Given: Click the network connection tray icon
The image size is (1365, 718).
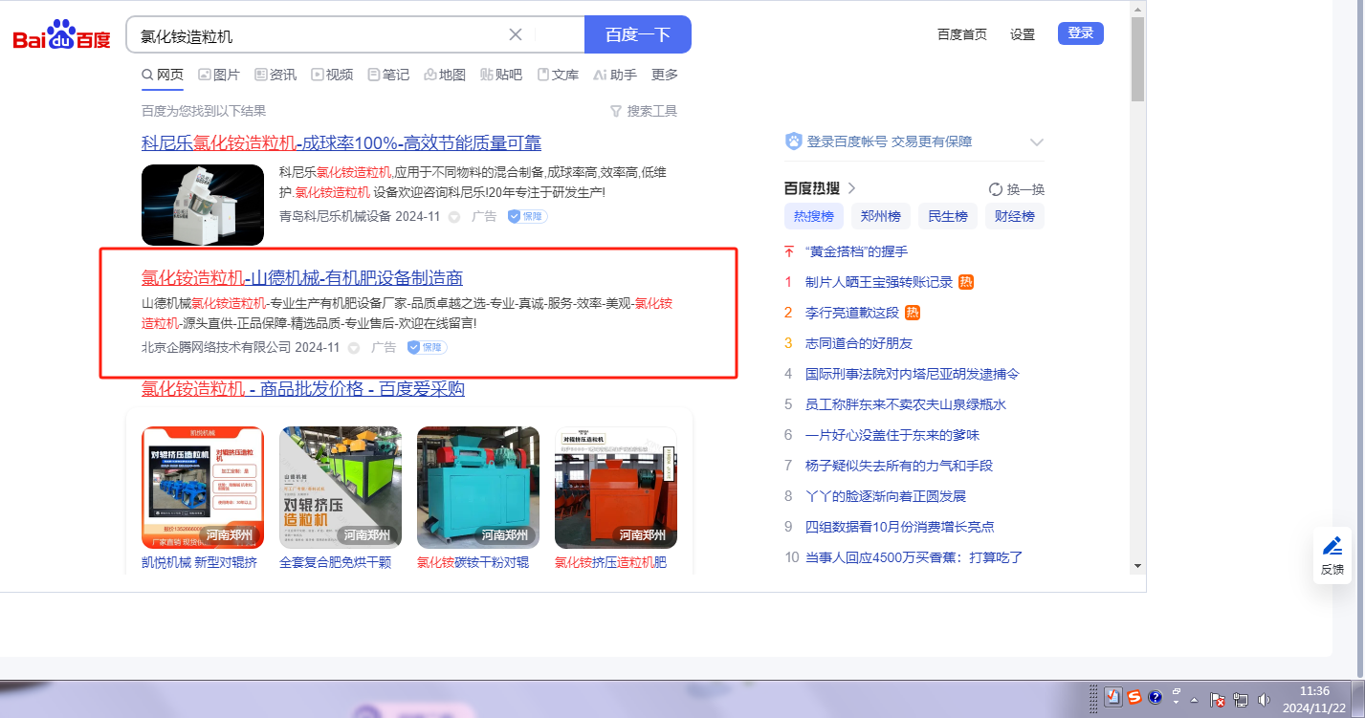Looking at the screenshot, I should point(1241,700).
